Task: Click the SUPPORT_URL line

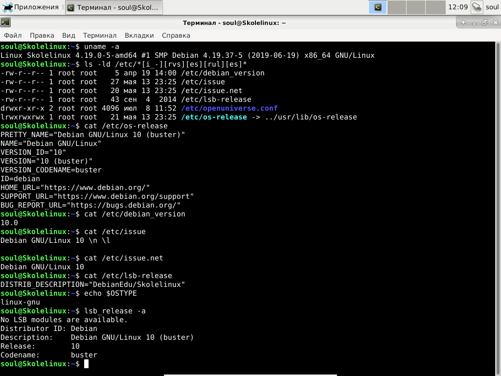Action: tap(97, 196)
